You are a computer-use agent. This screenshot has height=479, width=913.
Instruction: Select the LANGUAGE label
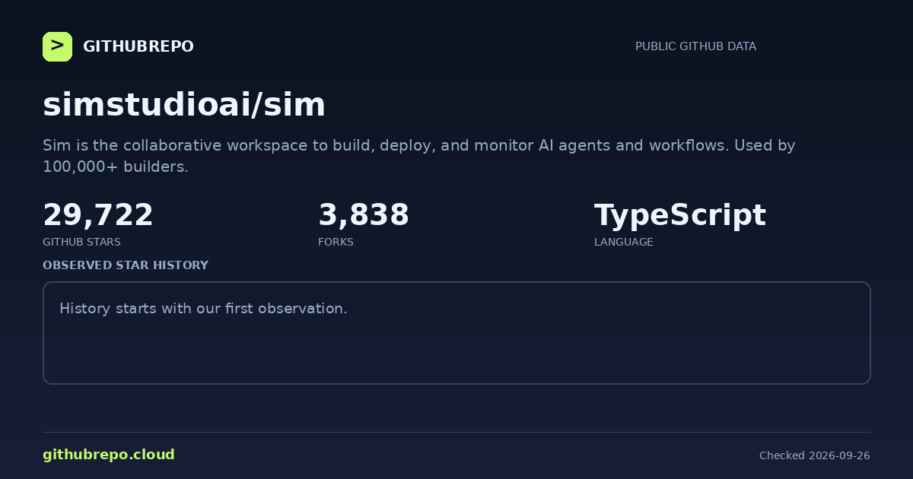(x=624, y=242)
